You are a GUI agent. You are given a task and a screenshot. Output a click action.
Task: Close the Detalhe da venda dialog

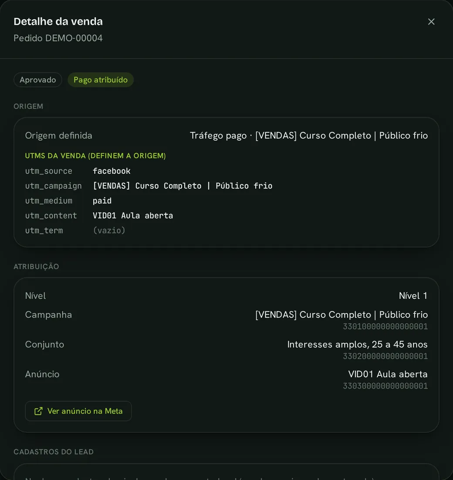tap(431, 22)
